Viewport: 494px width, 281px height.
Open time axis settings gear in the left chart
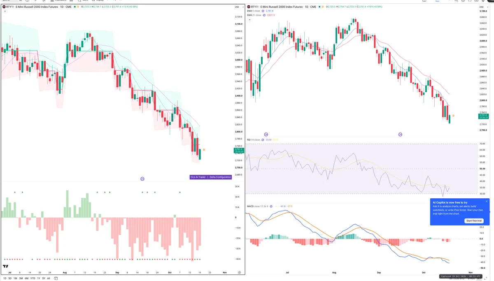[240, 272]
